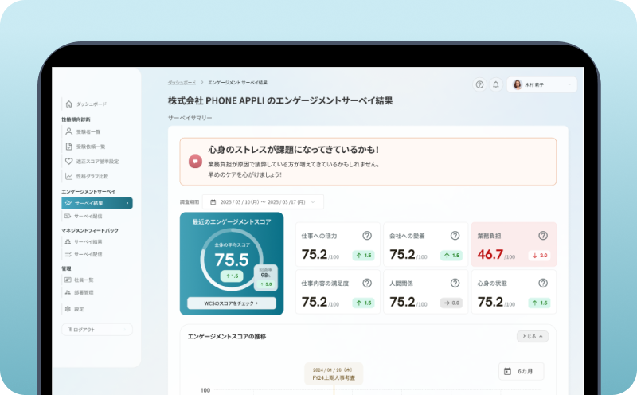Click the ログアウト button
This screenshot has width=637, height=395.
pyautogui.click(x=96, y=330)
